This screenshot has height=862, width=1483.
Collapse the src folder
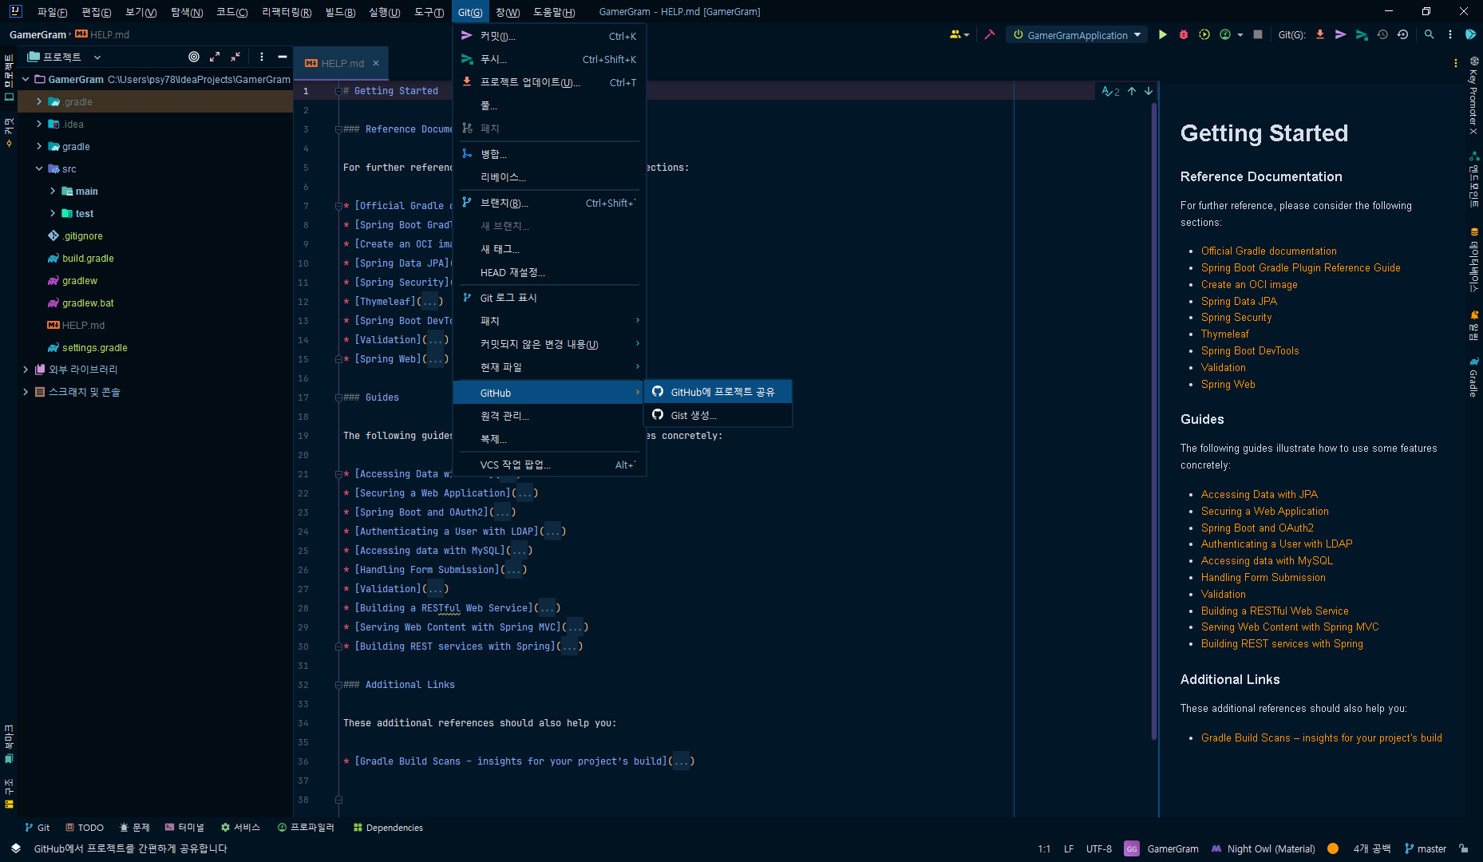(39, 168)
